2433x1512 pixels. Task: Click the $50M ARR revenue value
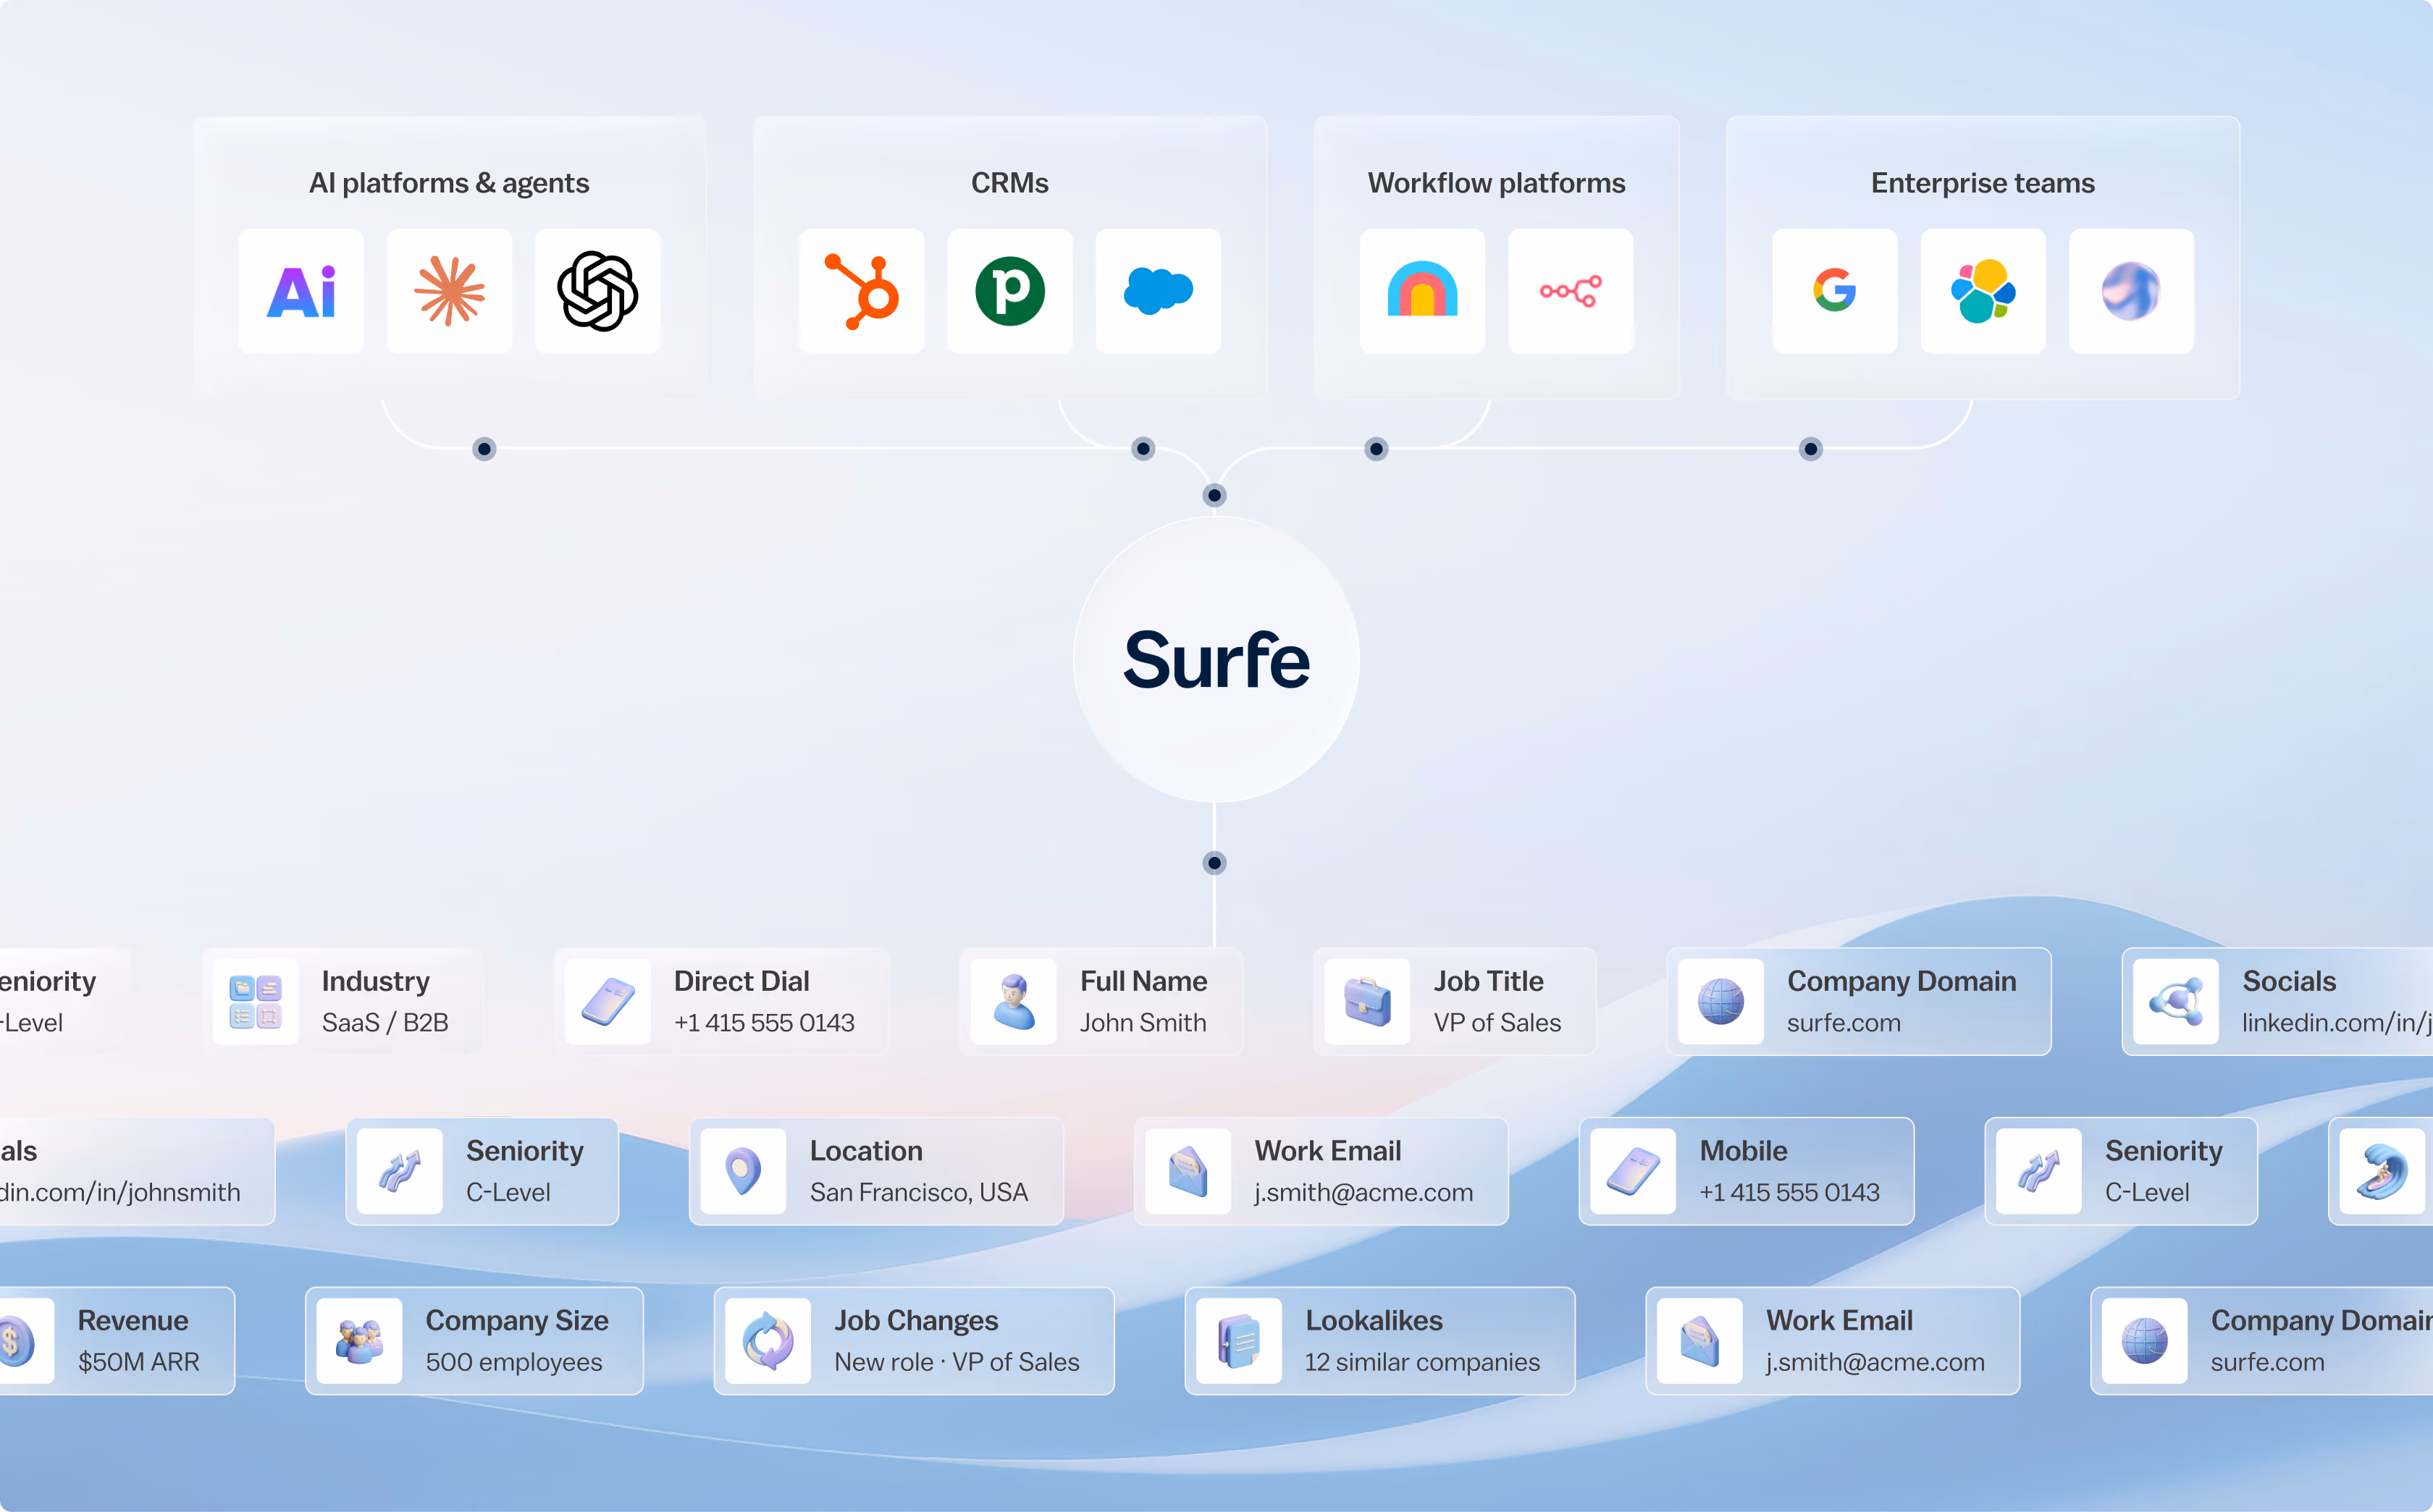(139, 1362)
